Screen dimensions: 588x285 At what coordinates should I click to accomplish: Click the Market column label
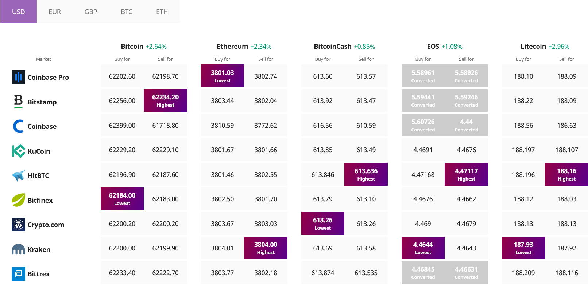pyautogui.click(x=43, y=59)
